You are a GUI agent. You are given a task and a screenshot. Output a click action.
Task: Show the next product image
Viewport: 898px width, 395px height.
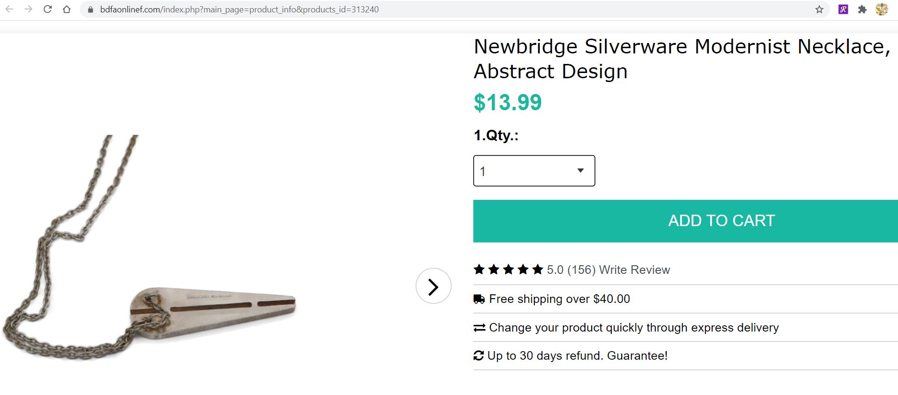click(x=433, y=286)
